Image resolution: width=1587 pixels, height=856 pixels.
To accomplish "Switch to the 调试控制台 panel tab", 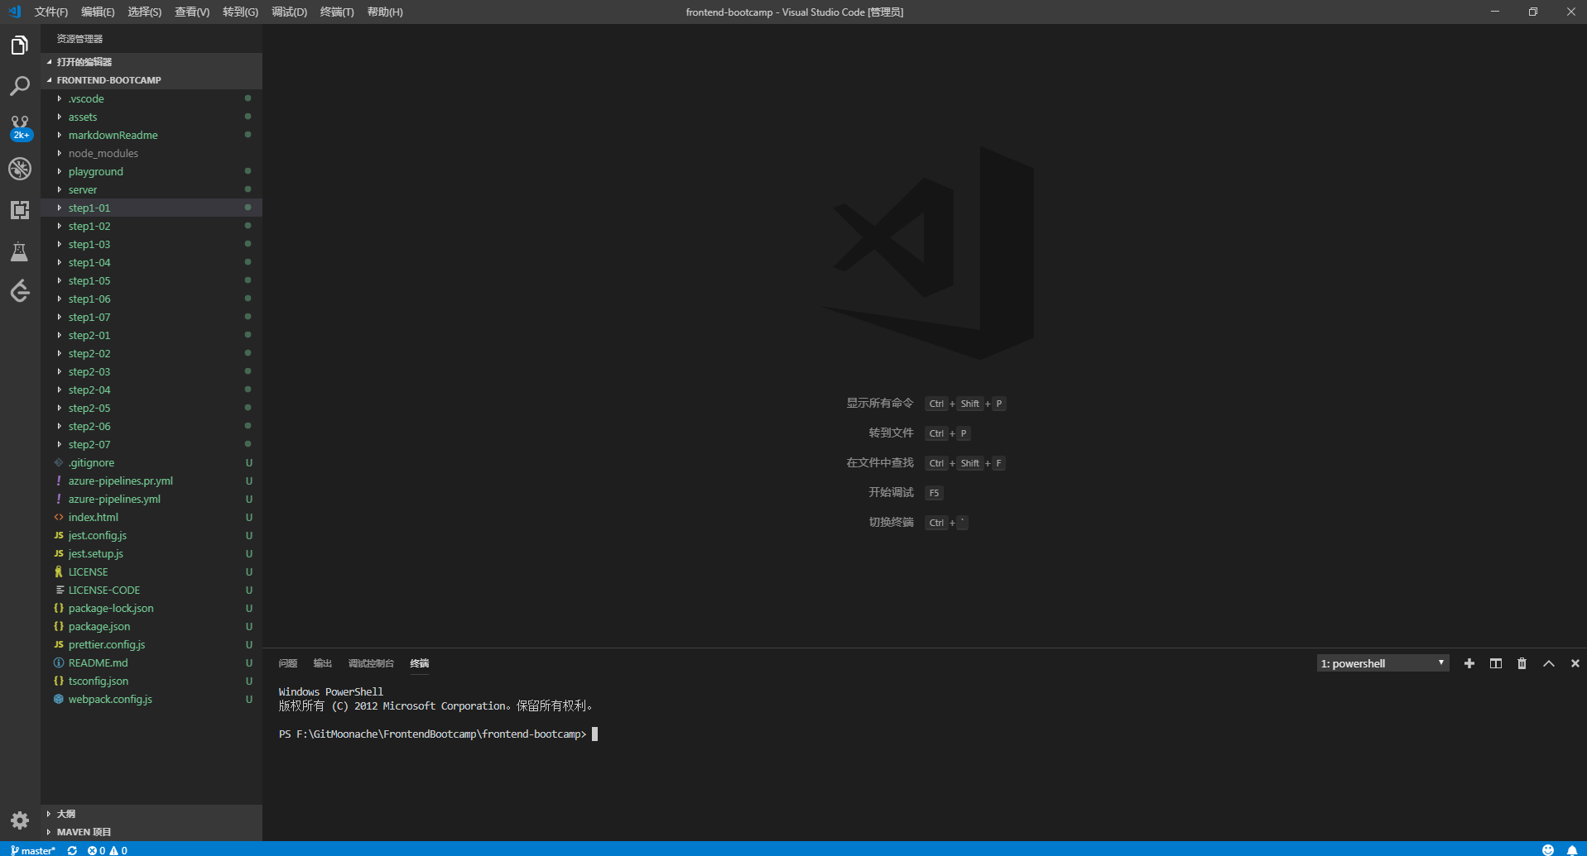I will click(371, 663).
